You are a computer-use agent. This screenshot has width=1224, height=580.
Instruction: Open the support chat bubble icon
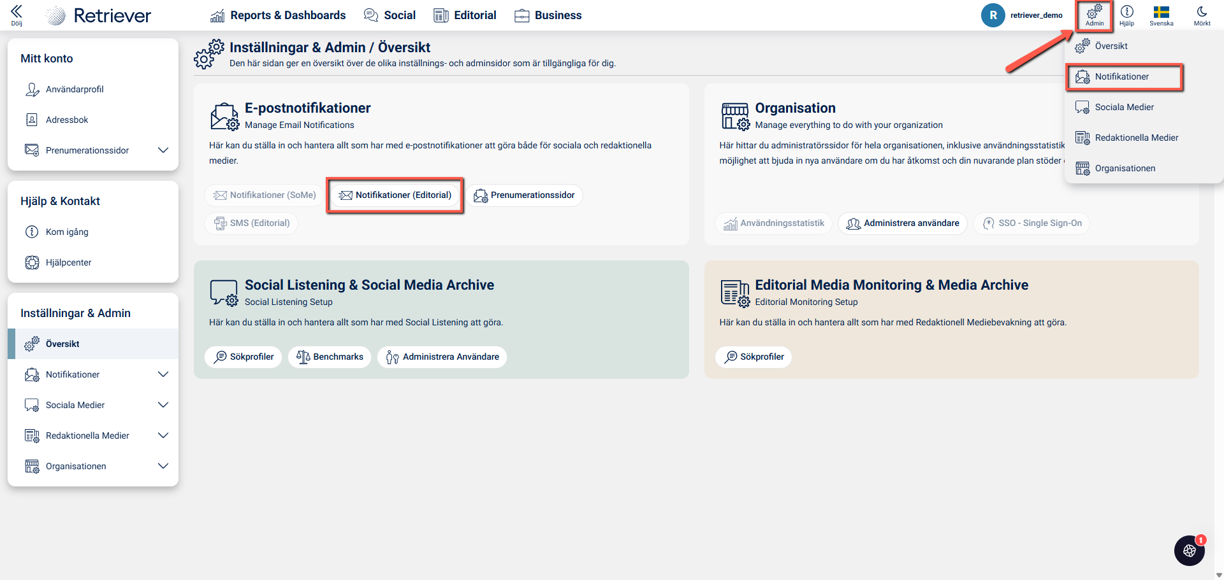click(1189, 551)
